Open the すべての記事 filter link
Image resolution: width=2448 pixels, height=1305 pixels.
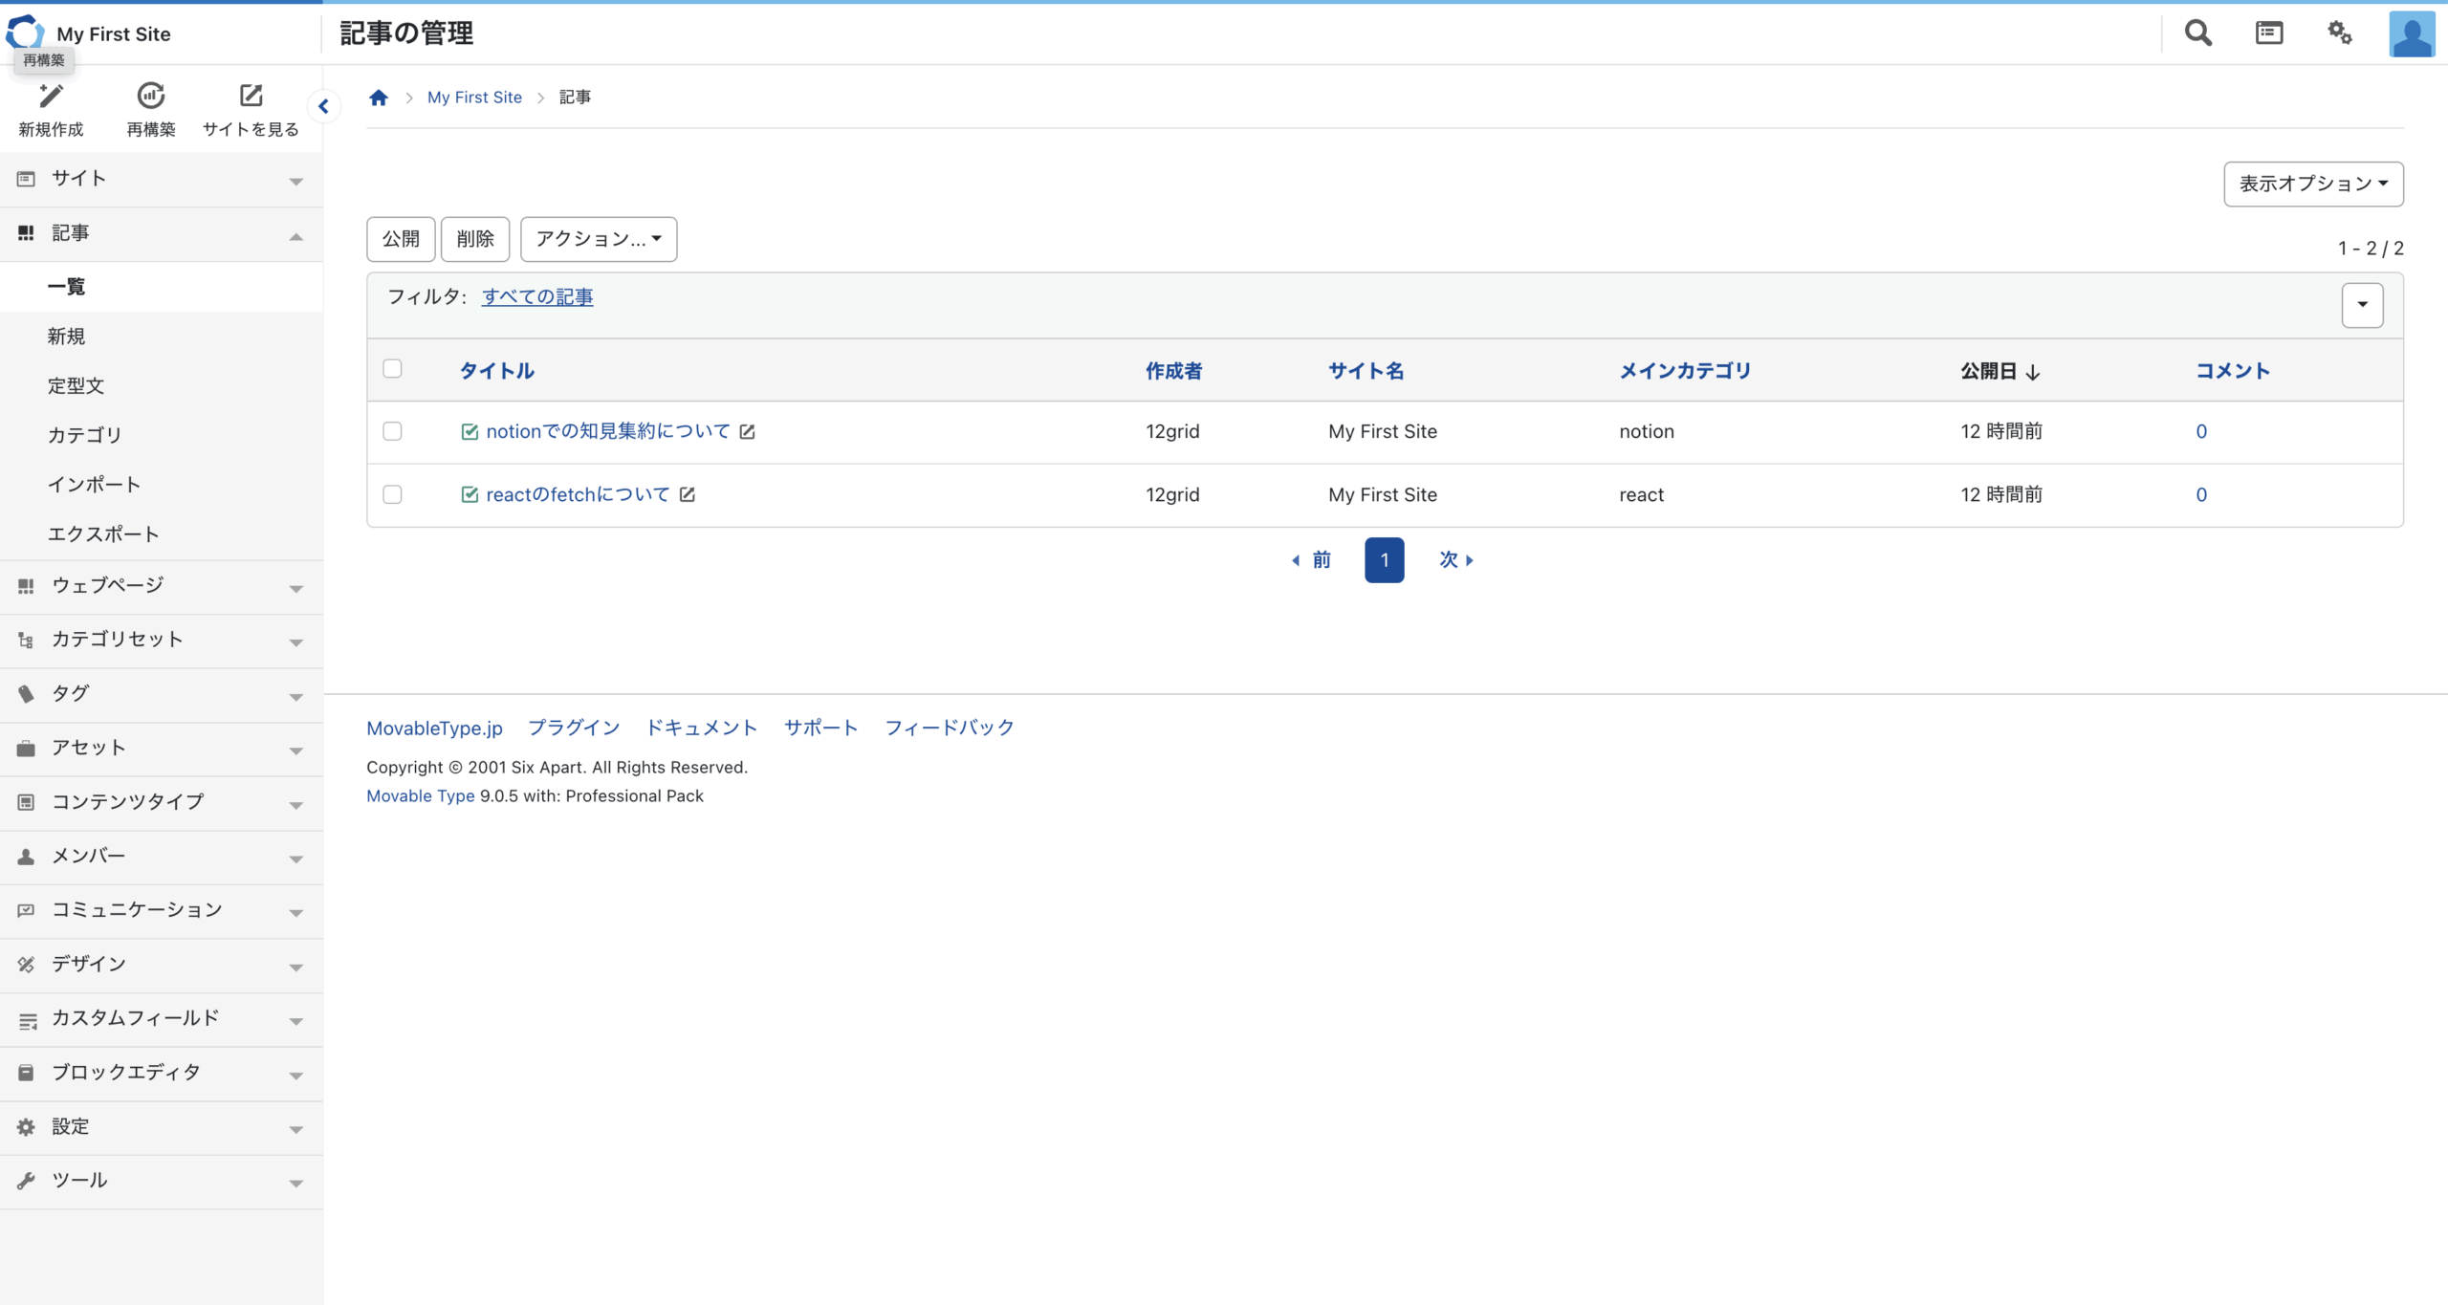coord(537,297)
